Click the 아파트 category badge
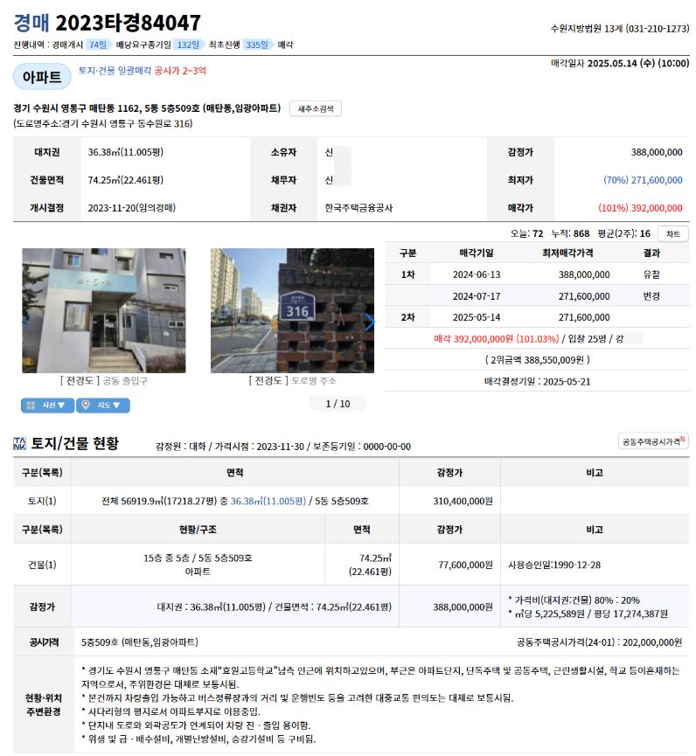 (x=42, y=77)
